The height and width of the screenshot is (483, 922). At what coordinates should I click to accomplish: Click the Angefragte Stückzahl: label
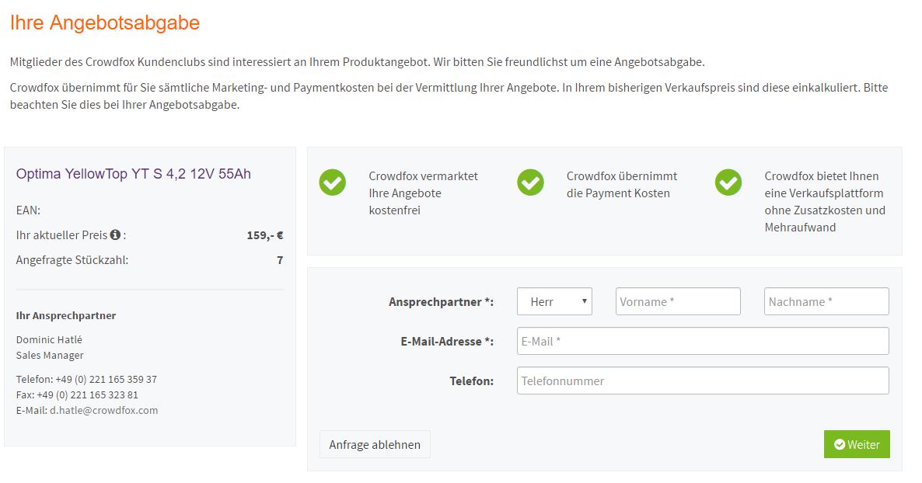tap(72, 259)
